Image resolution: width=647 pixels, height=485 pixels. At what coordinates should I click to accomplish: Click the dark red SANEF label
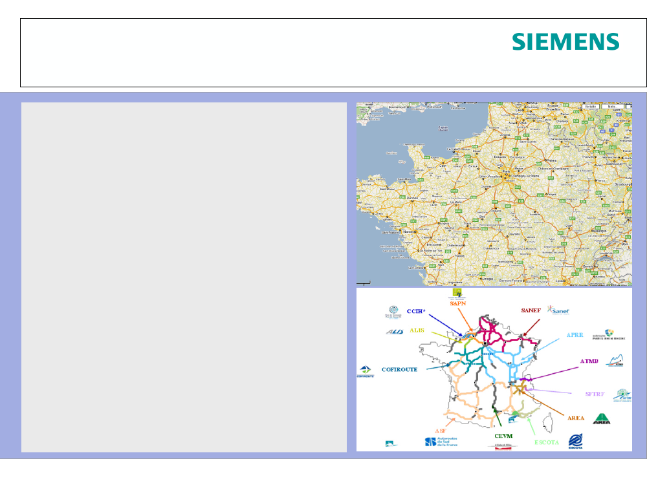click(x=531, y=310)
